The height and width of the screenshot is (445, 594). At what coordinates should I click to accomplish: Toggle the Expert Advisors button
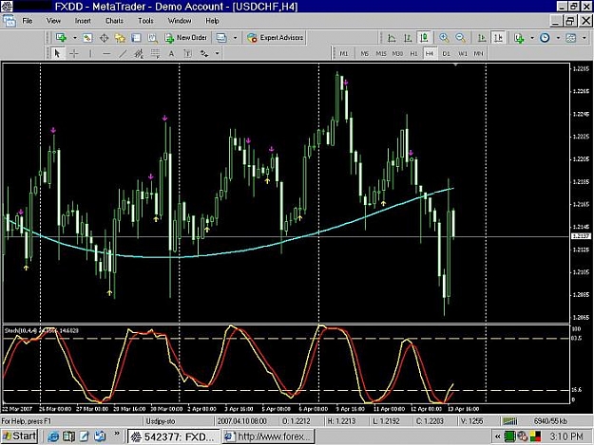pos(276,37)
